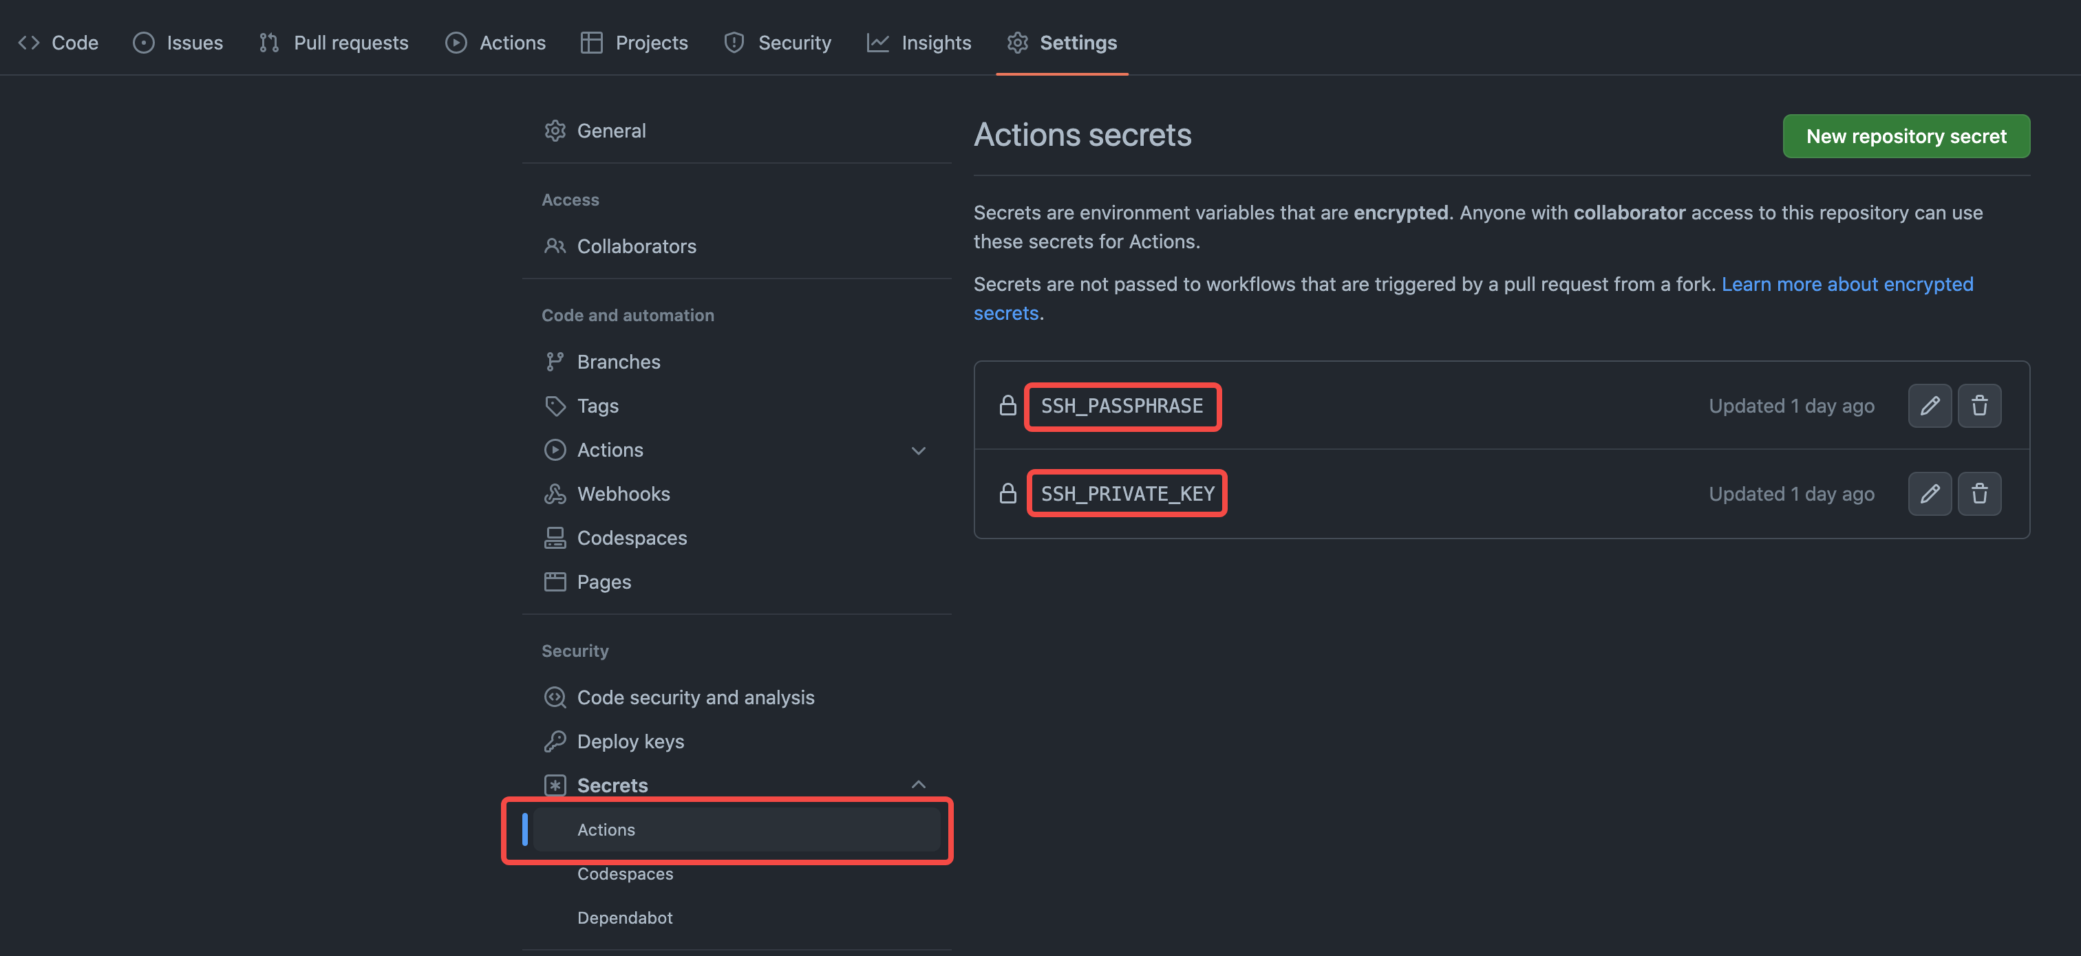Open the Codespaces computer icon in sidebar

pyautogui.click(x=556, y=538)
